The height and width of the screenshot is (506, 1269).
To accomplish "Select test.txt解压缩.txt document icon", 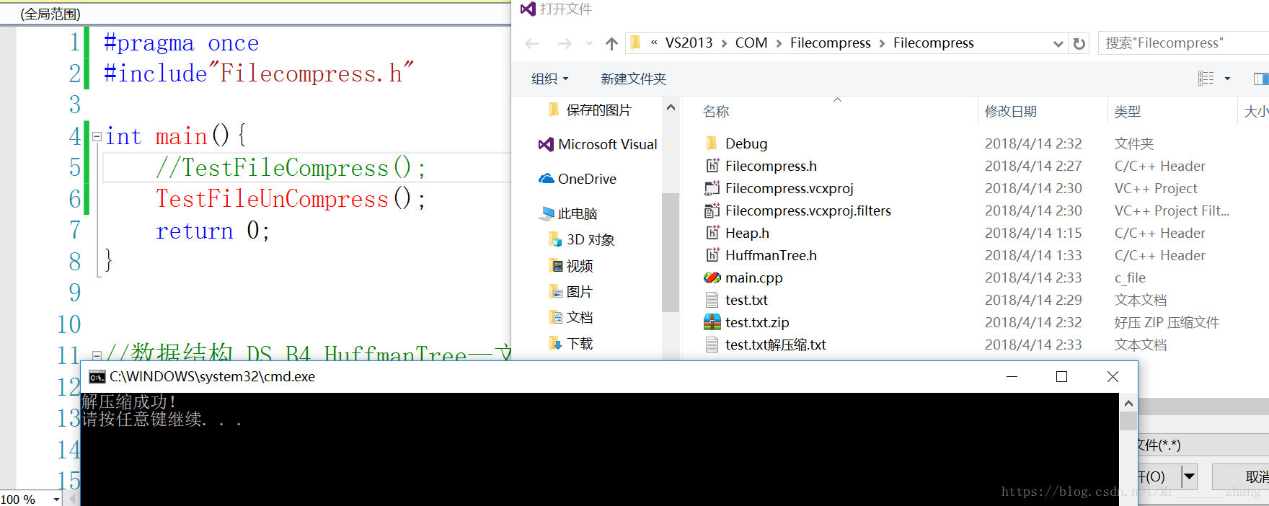I will tap(712, 345).
